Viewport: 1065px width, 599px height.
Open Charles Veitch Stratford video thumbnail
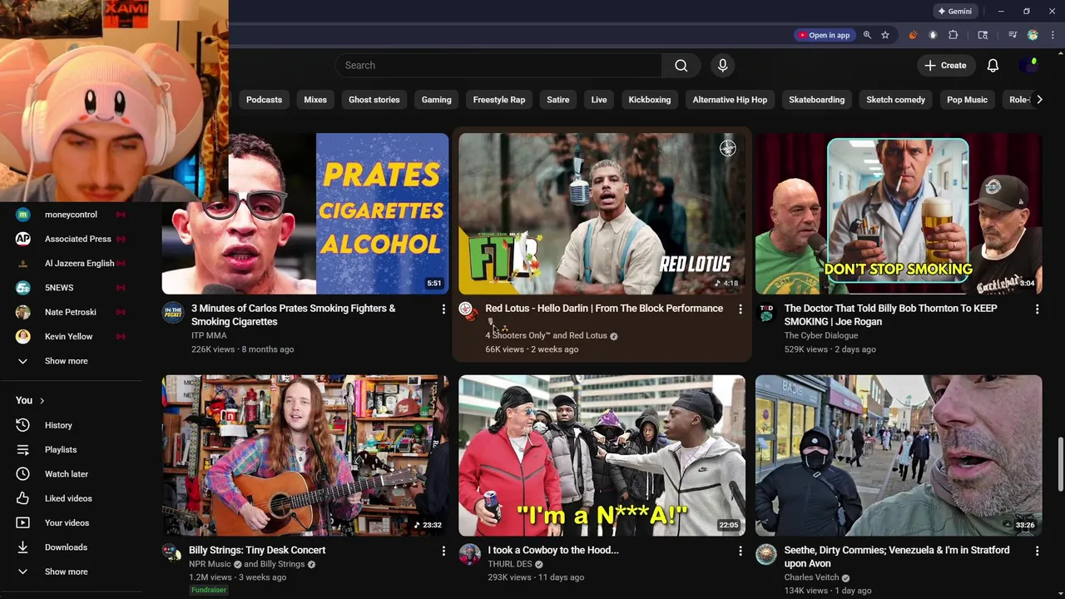tap(899, 455)
